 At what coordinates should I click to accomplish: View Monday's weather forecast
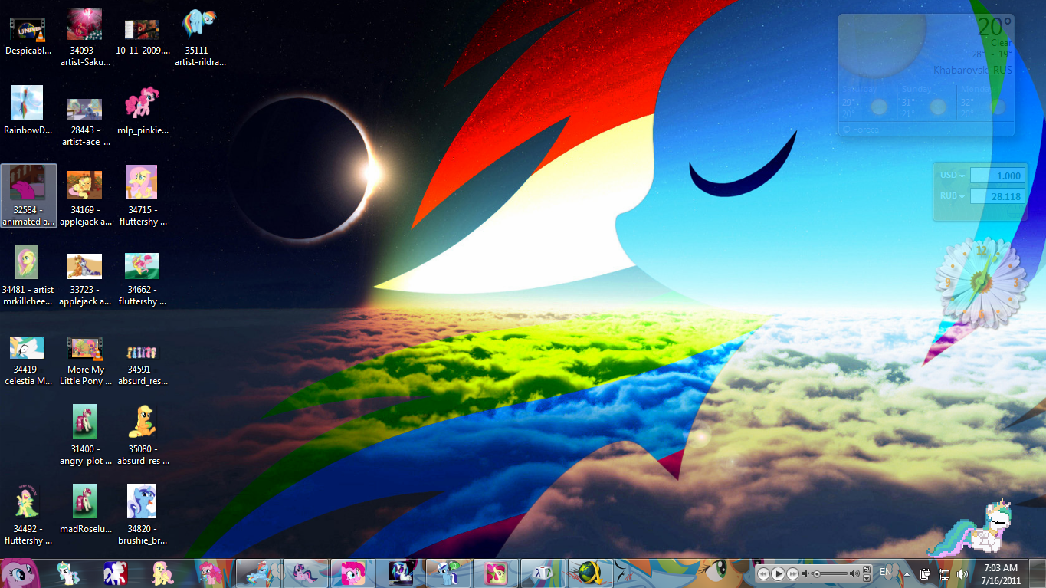985,102
